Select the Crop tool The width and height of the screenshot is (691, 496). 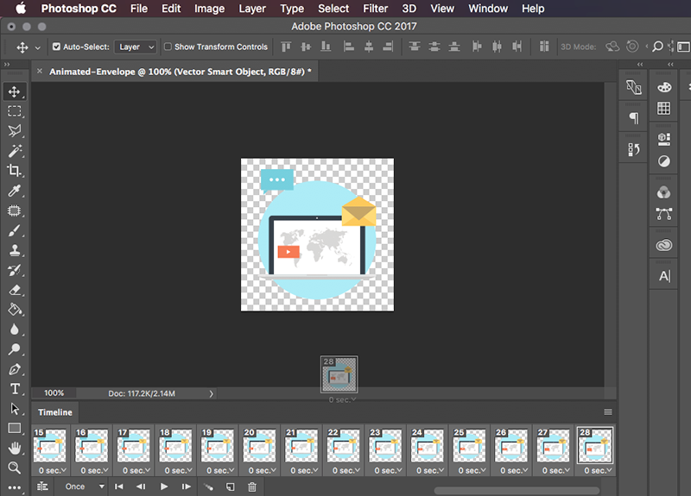point(15,170)
